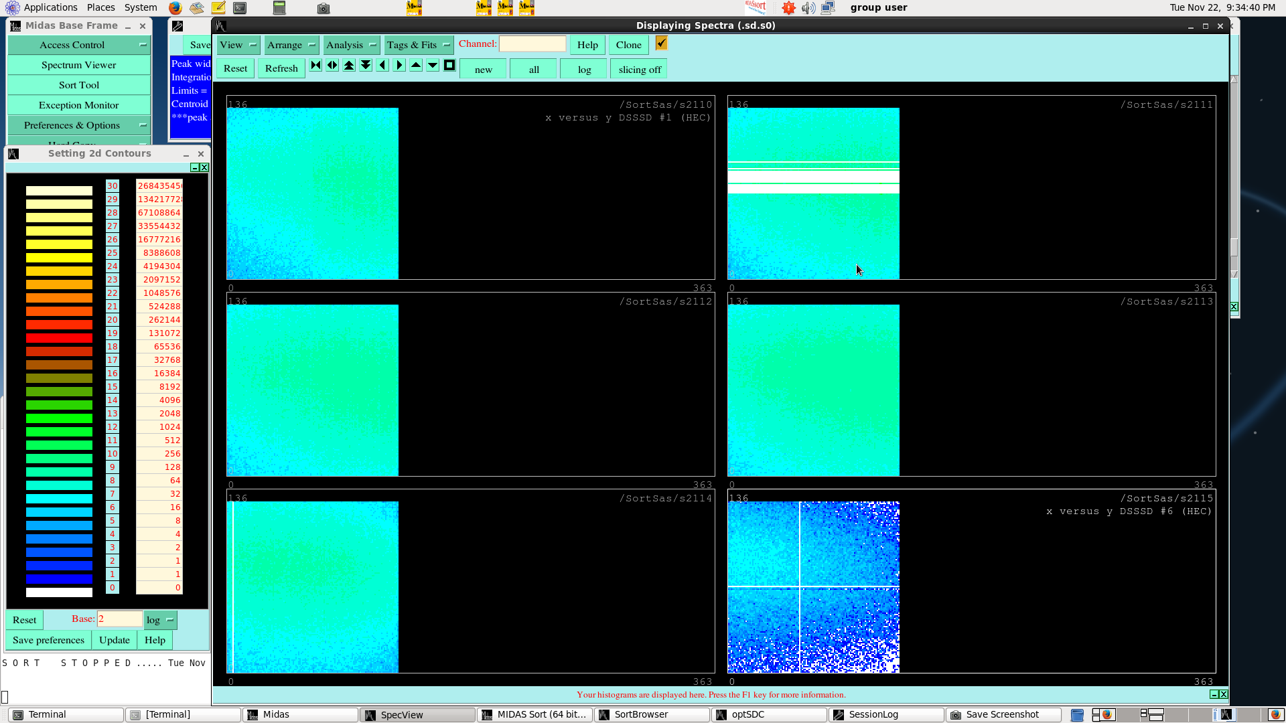This screenshot has width=1286, height=723.
Task: Click the single down arrow icon
Action: coord(433,66)
